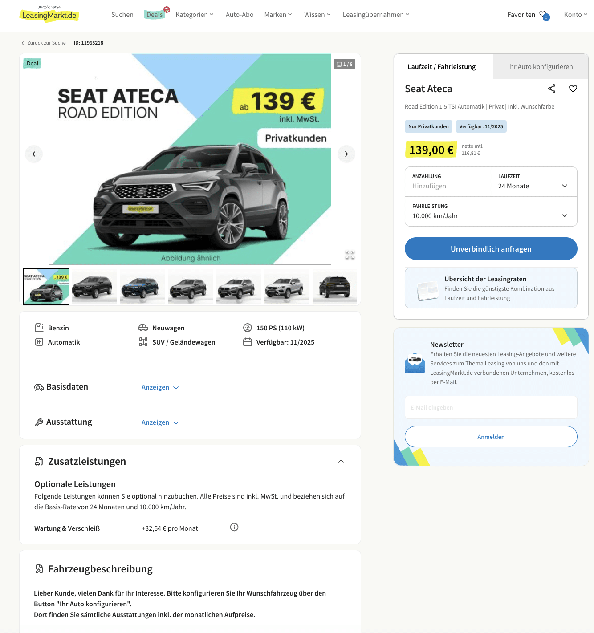Open the Fahrleistung 10.000 km/Jahr dropdown
594x633 pixels.
(491, 211)
